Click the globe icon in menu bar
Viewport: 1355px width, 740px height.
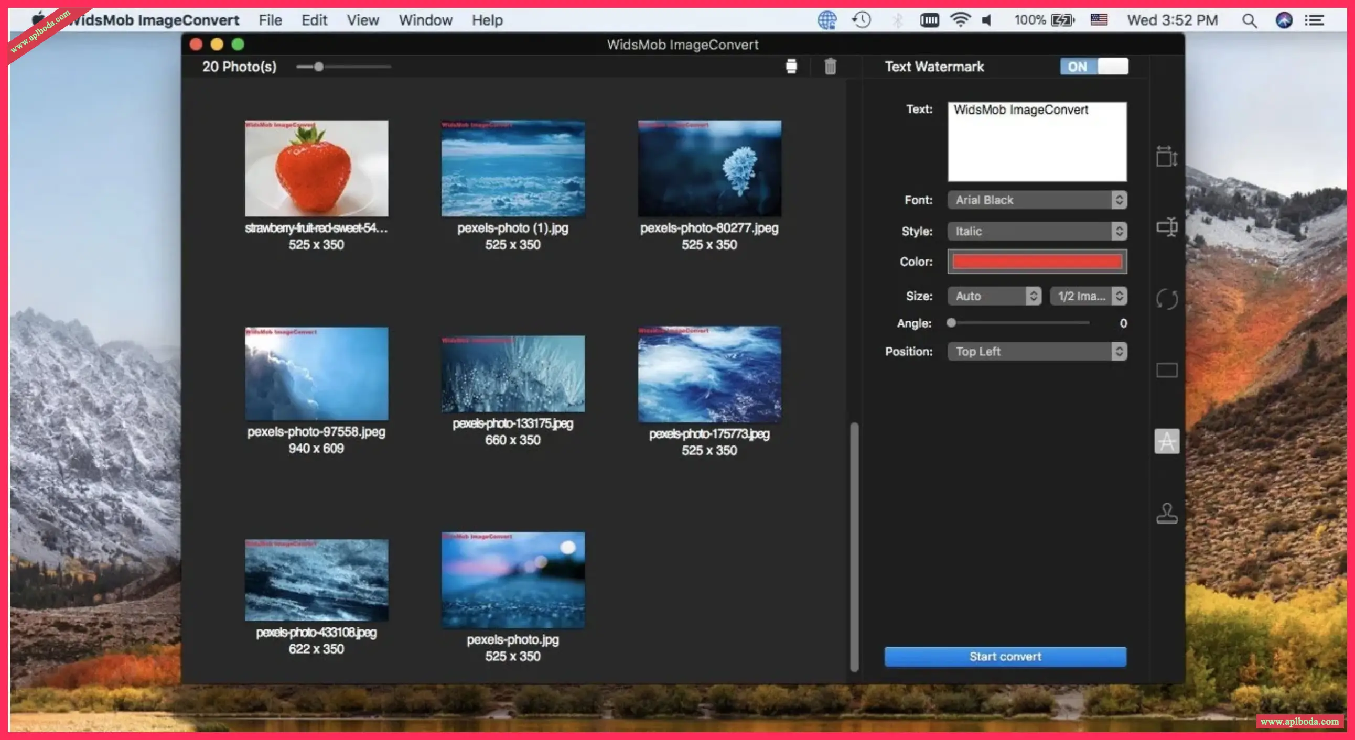click(827, 20)
